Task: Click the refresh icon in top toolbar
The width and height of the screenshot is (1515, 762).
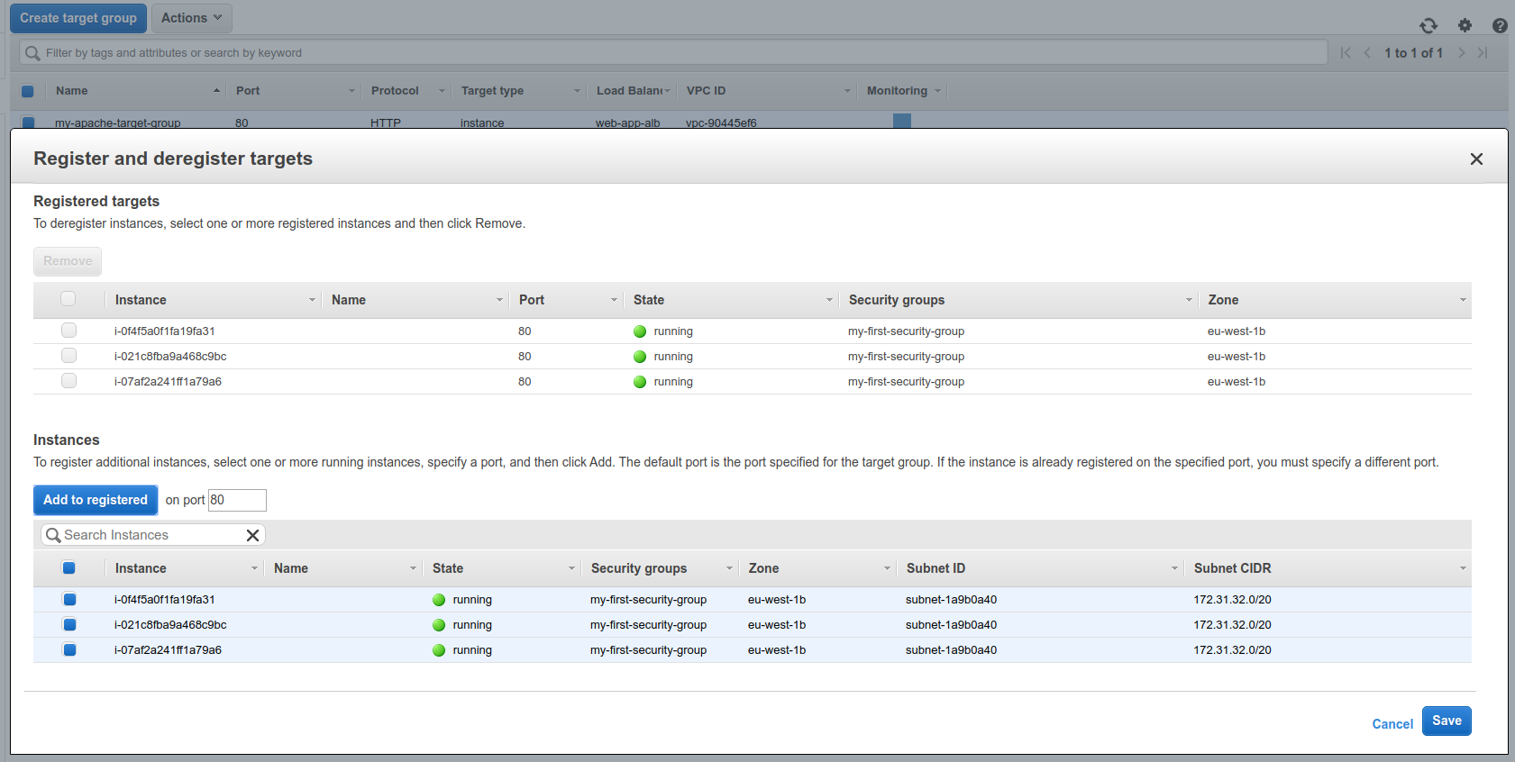Action: (1428, 26)
